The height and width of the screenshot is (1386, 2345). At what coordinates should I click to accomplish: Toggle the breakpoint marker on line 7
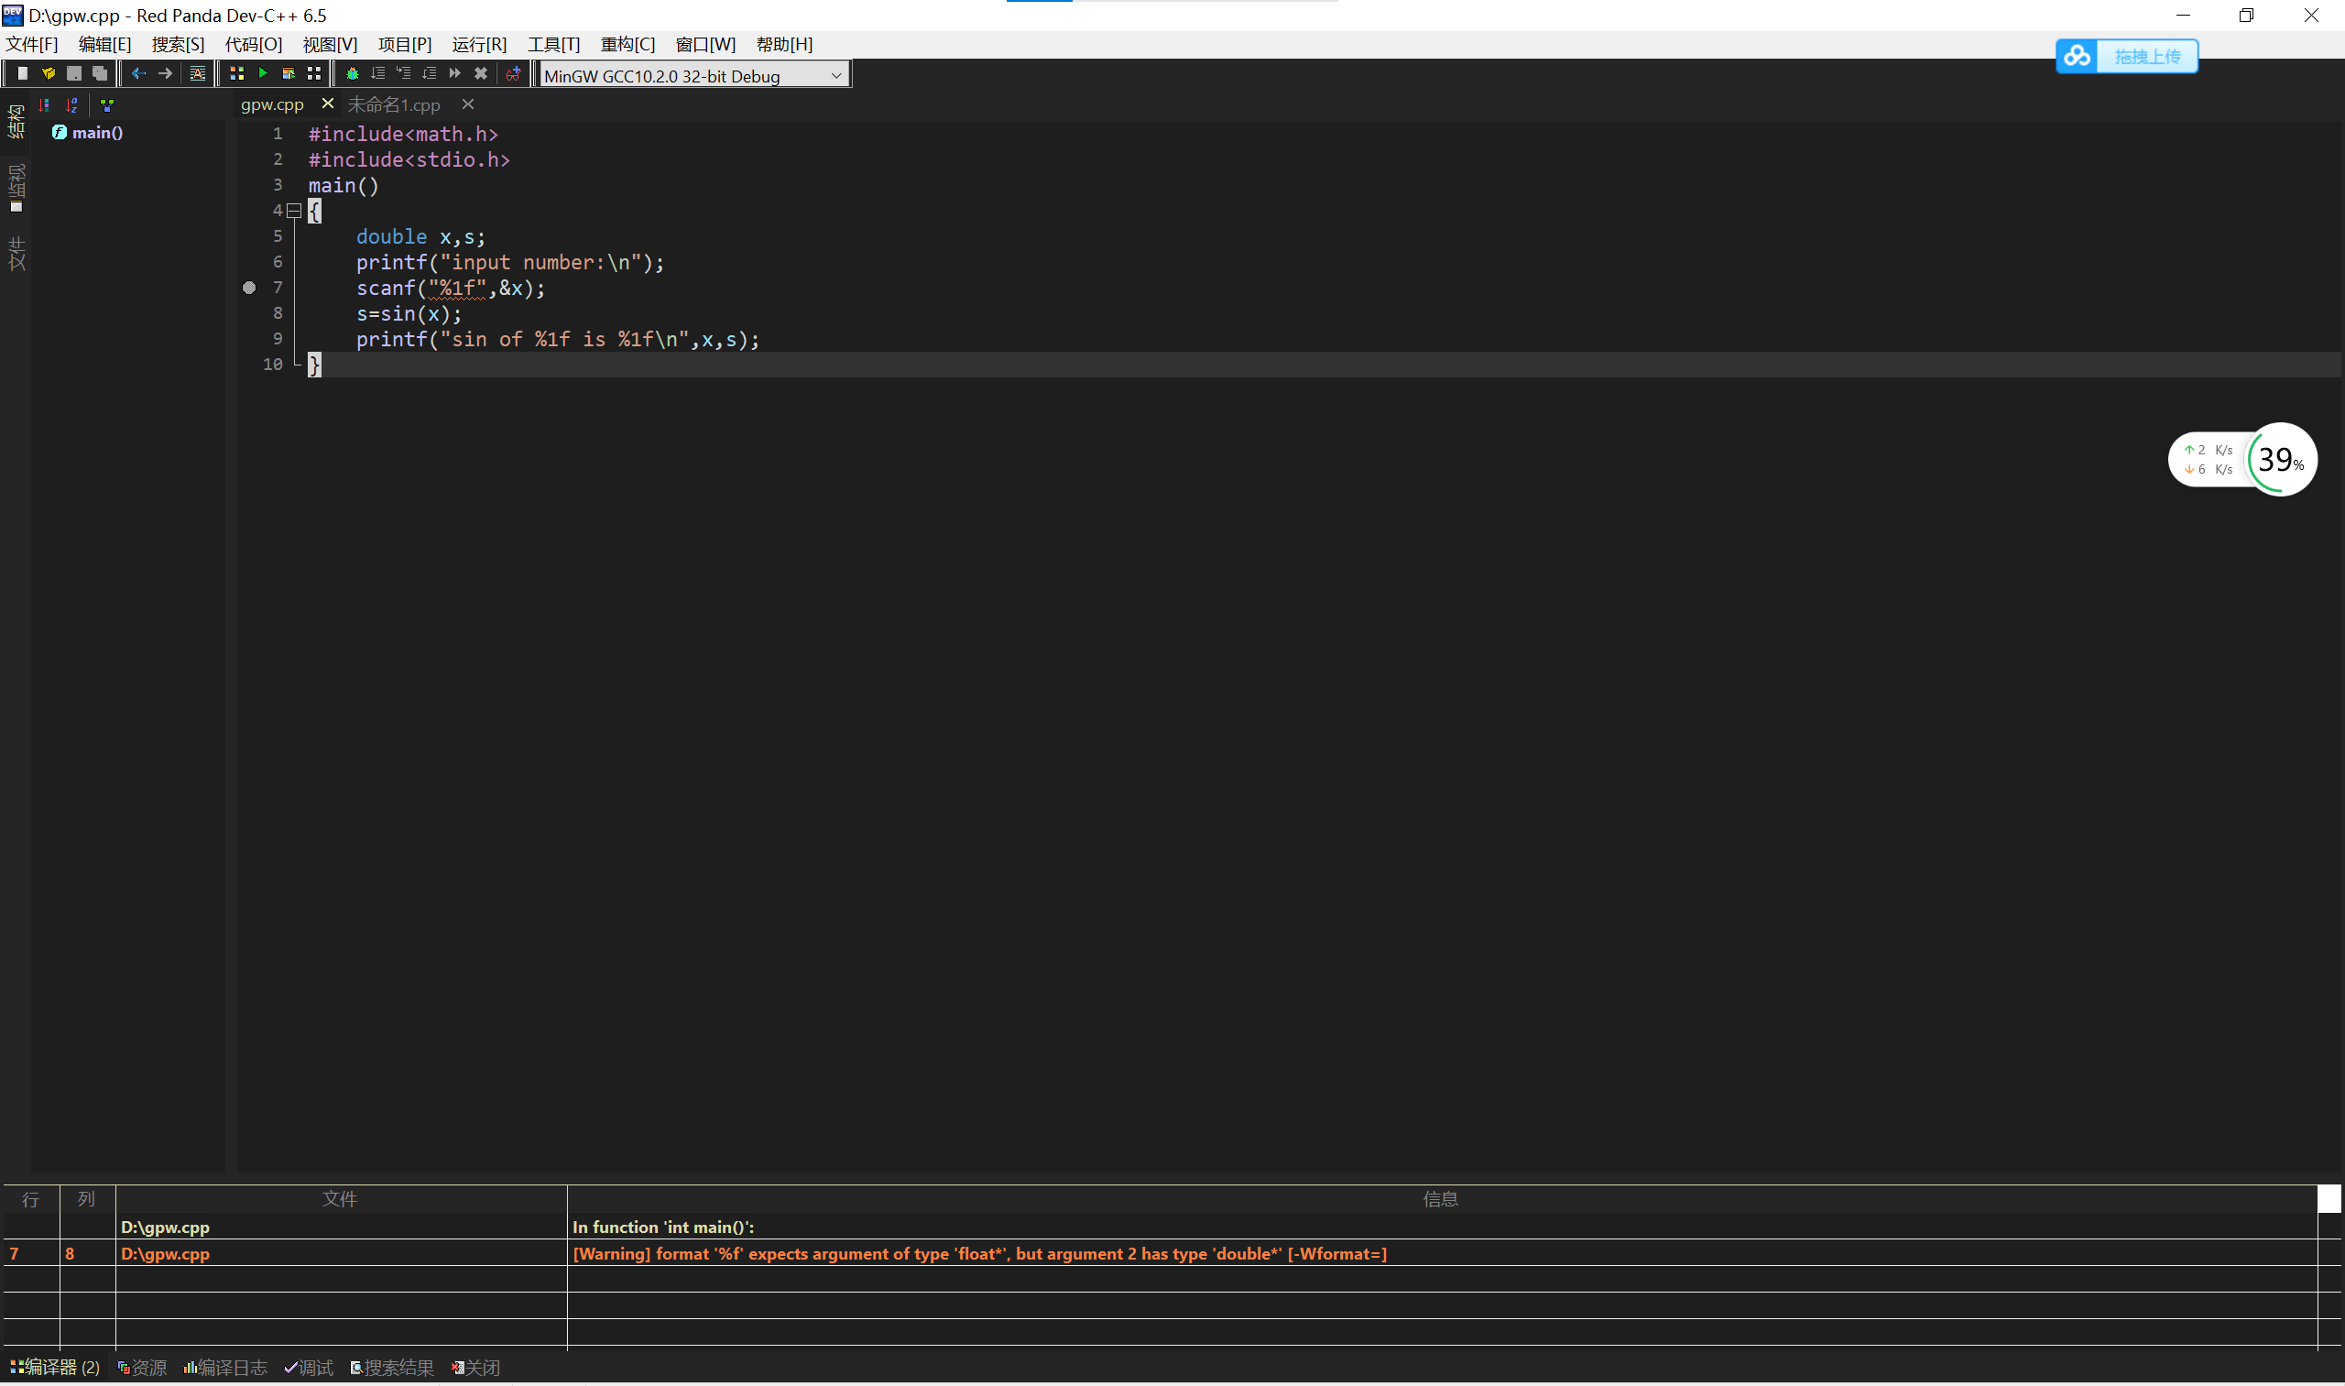click(249, 288)
